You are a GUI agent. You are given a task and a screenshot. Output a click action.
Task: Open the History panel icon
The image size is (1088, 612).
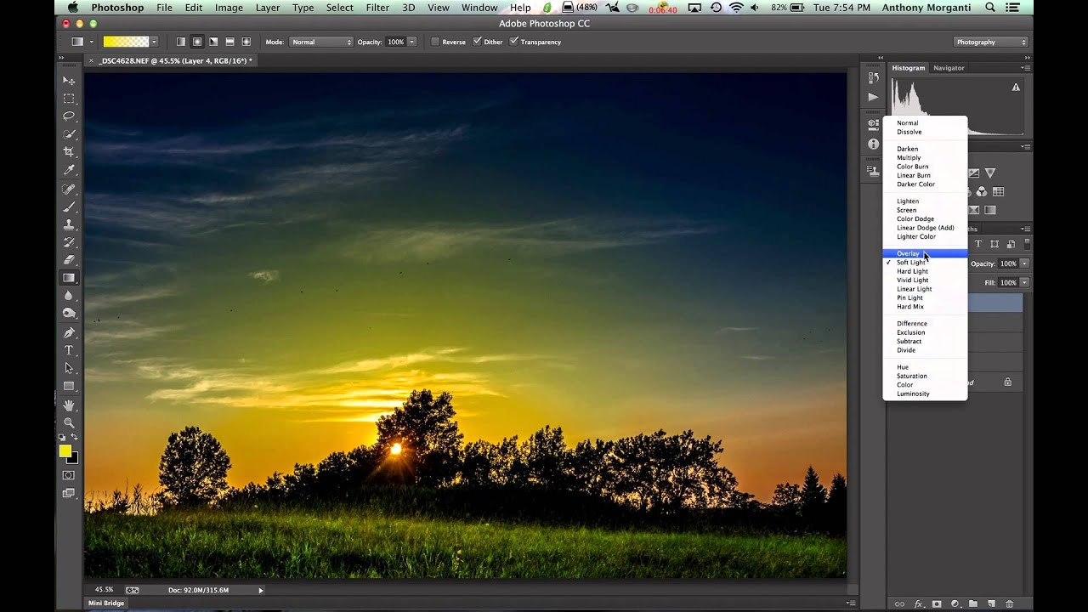(873, 77)
